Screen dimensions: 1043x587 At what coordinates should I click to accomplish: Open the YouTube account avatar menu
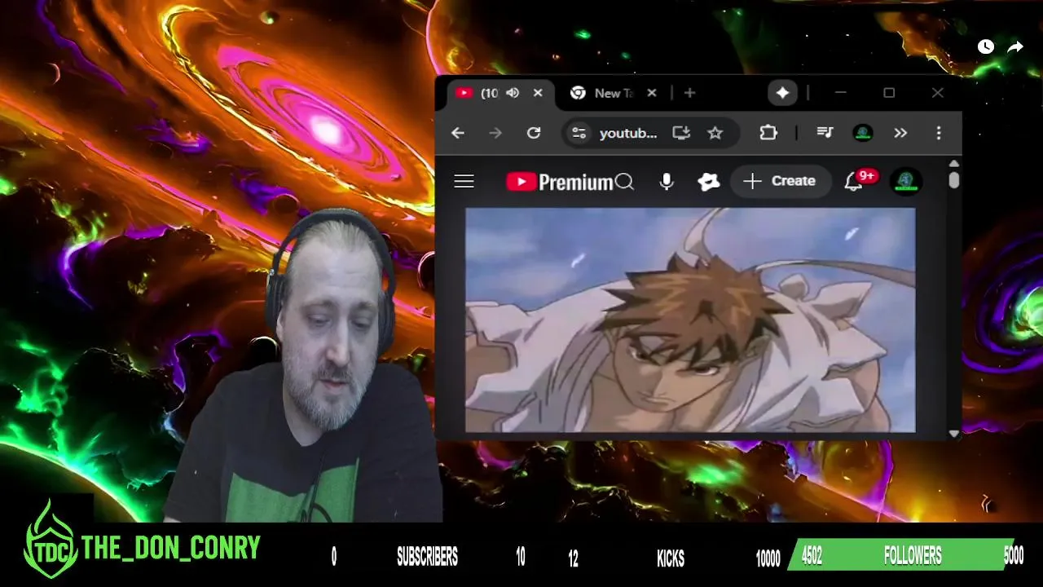click(x=906, y=181)
